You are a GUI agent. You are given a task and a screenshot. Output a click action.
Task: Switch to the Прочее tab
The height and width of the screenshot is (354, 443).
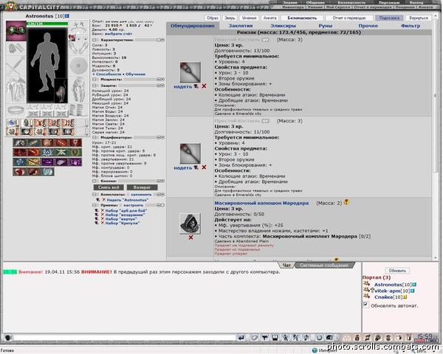pyautogui.click(x=368, y=26)
